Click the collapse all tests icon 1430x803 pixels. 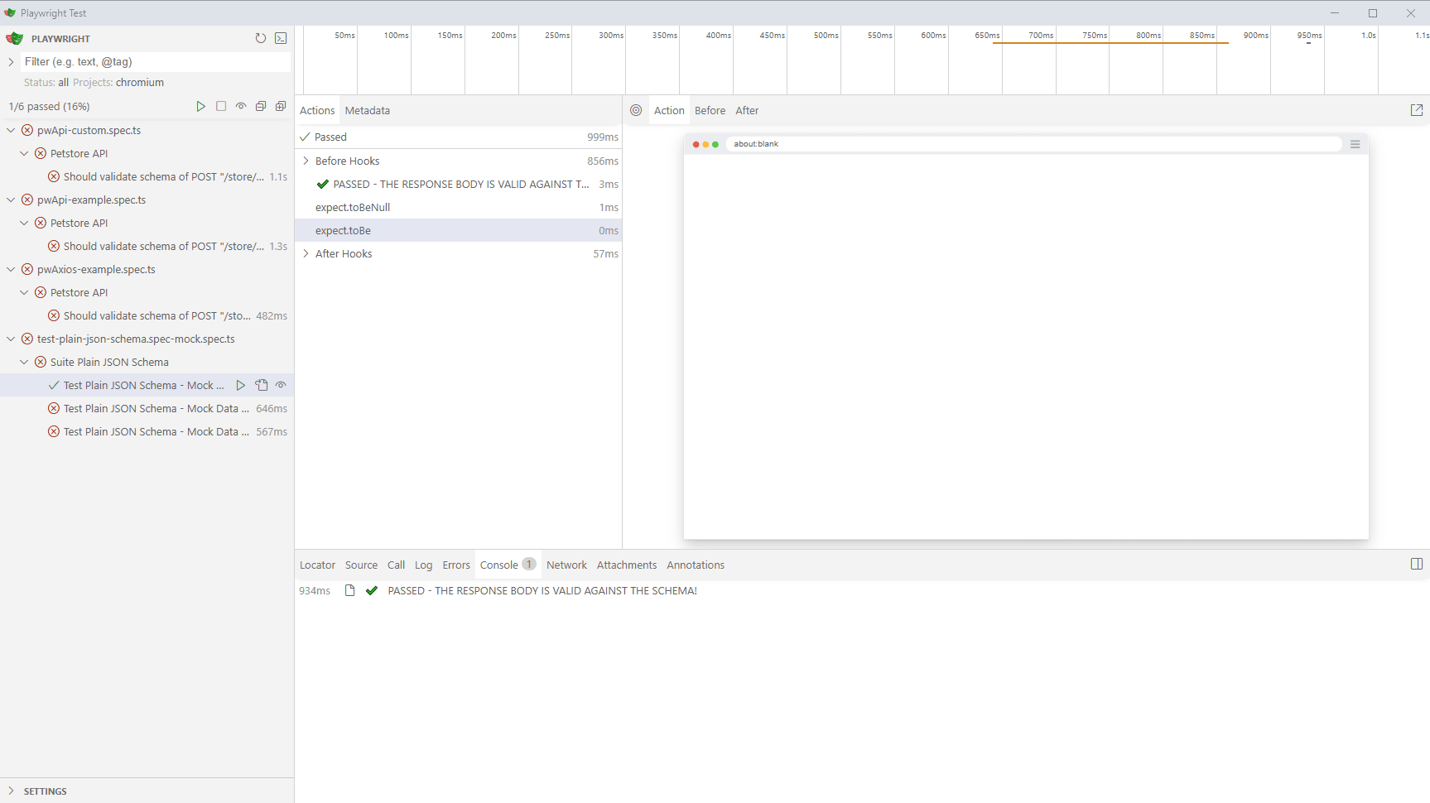click(x=261, y=106)
